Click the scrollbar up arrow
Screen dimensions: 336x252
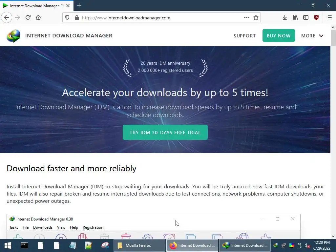coord(333,27)
